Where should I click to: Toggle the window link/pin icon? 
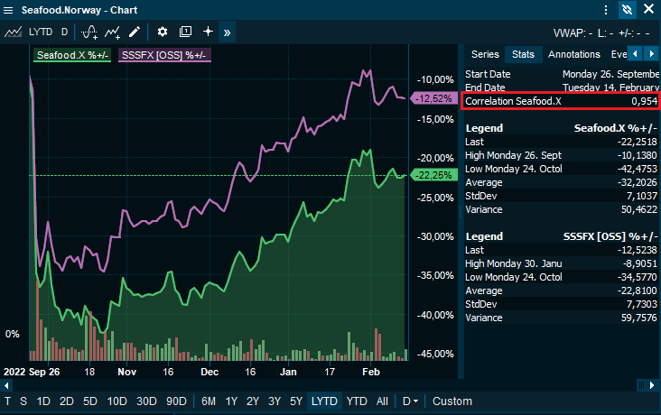pos(628,10)
